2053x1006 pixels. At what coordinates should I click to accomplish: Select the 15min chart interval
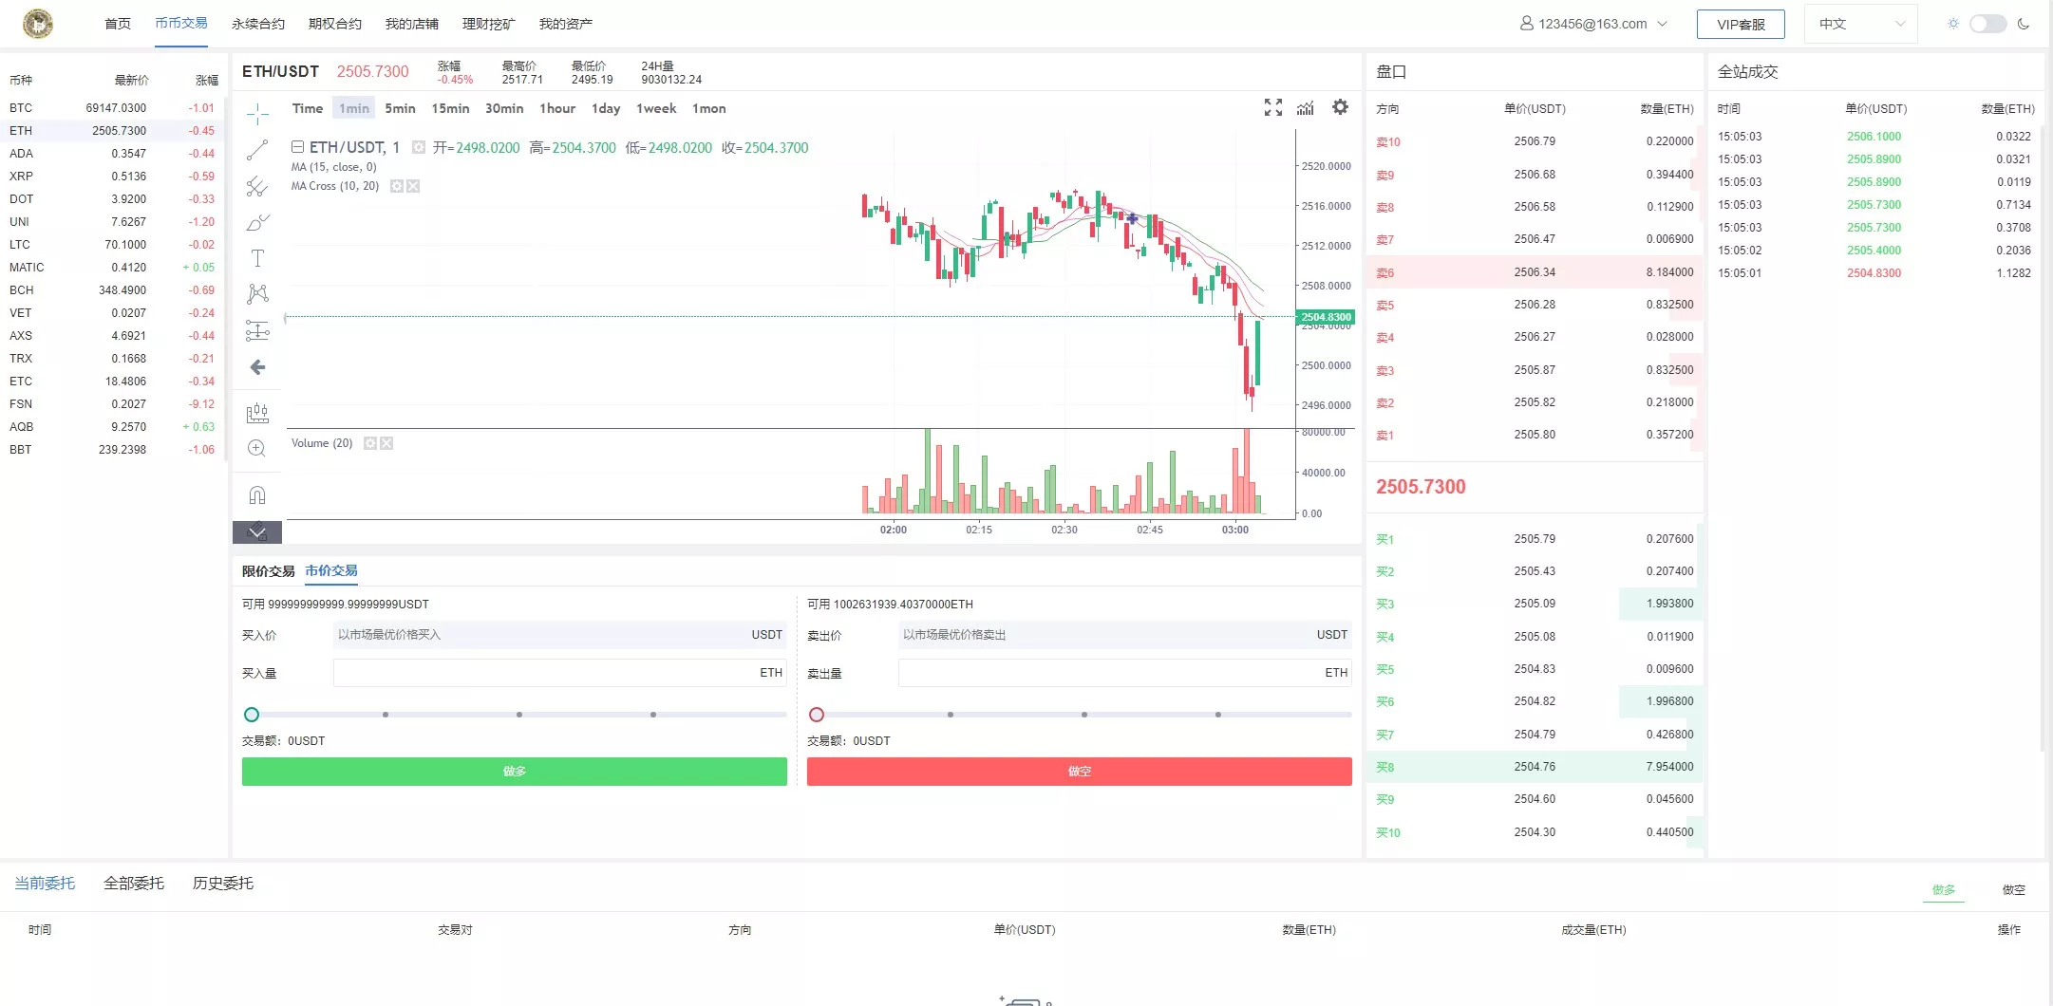pos(450,108)
